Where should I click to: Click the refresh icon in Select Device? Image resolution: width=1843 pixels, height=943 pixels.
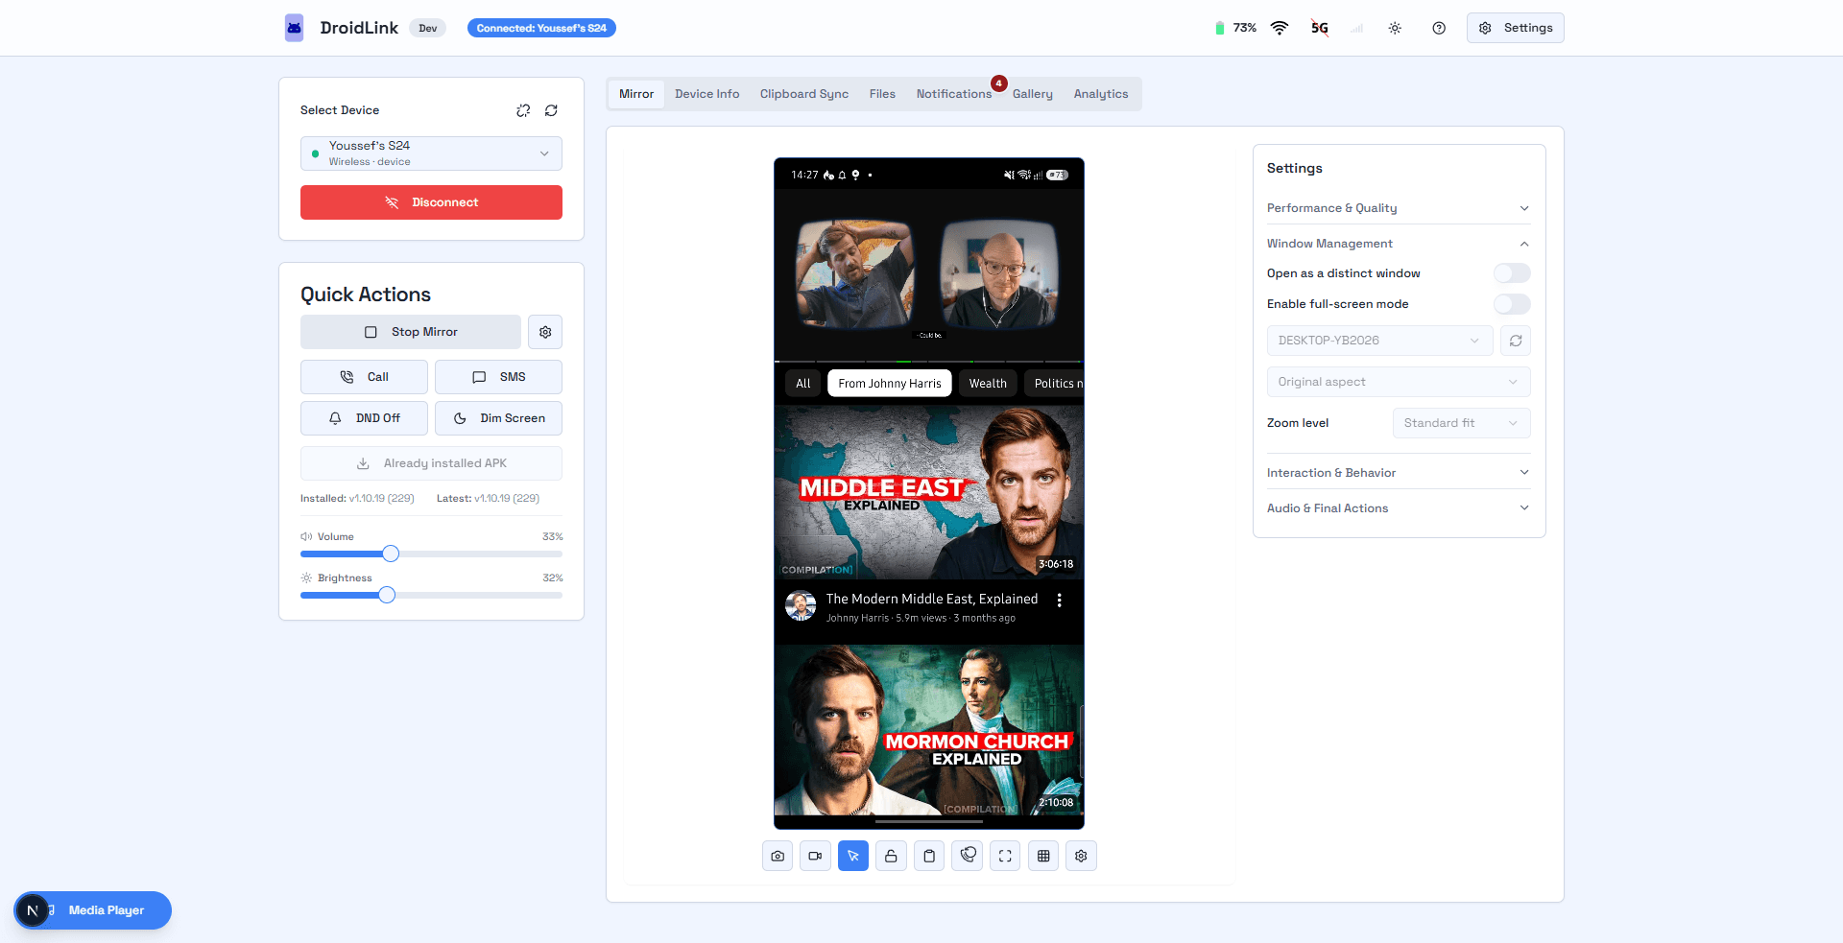[x=551, y=110]
